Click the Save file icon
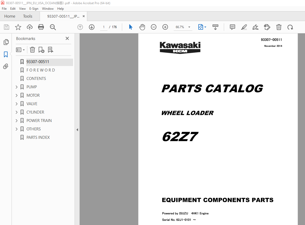The height and width of the screenshot is (225, 305). point(7,27)
